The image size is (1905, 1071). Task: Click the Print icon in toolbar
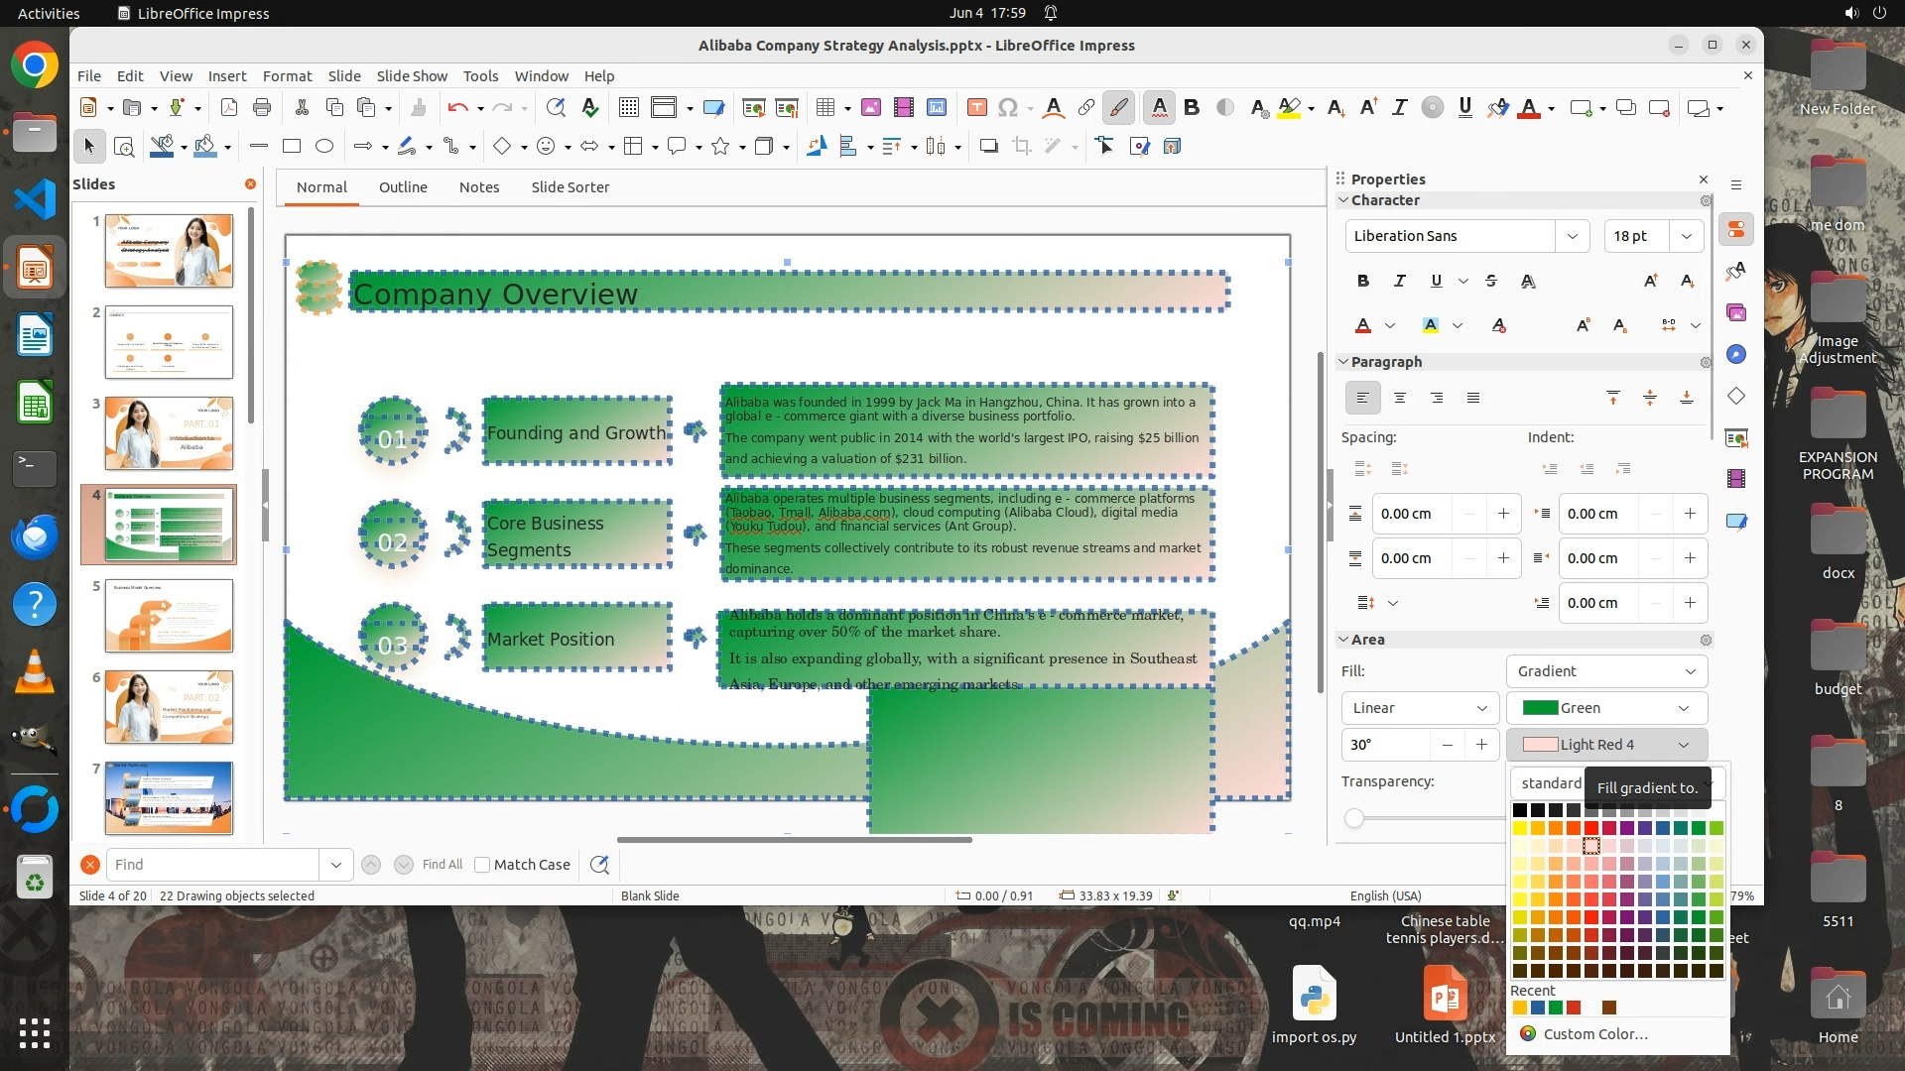pyautogui.click(x=262, y=108)
